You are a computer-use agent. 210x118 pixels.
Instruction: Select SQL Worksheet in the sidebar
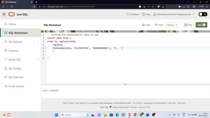click(20, 33)
